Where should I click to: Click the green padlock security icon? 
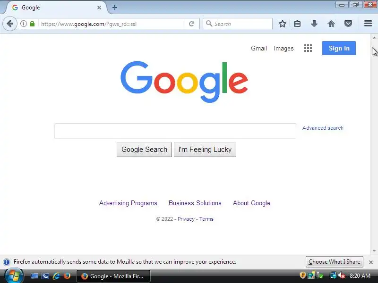[32, 24]
